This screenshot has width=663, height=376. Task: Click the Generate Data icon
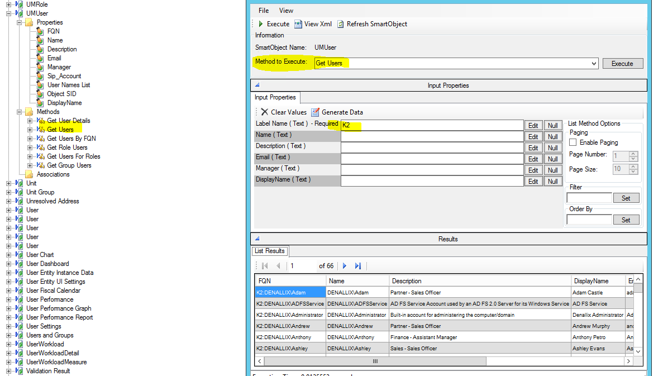click(x=315, y=112)
